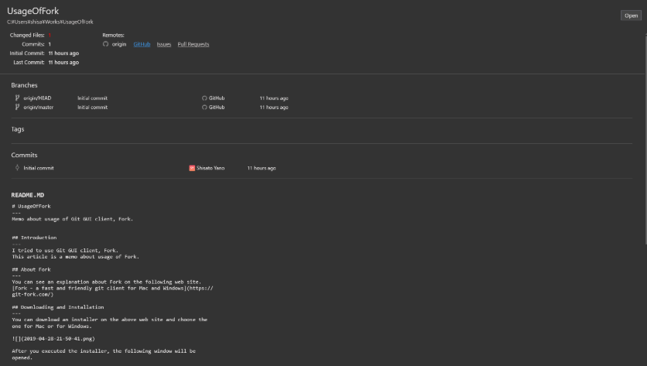Click the commit node icon for Initial commit

coord(17,168)
